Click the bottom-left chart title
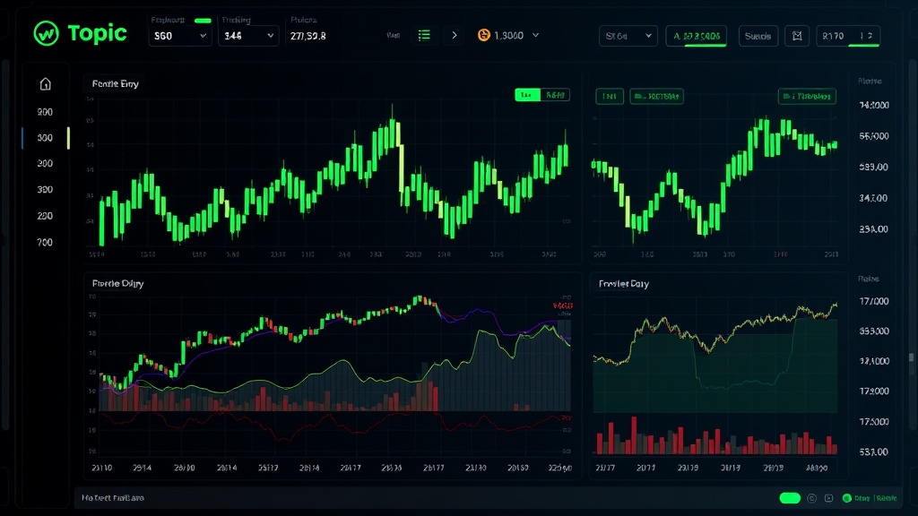 click(117, 284)
